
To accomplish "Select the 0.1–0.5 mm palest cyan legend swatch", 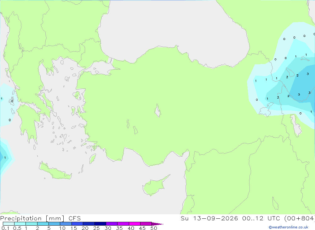I will pyautogui.click(x=9, y=224).
